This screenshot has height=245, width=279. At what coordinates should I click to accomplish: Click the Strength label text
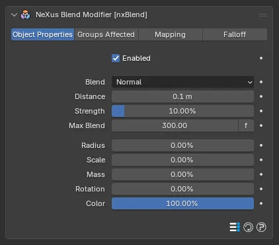(x=90, y=111)
